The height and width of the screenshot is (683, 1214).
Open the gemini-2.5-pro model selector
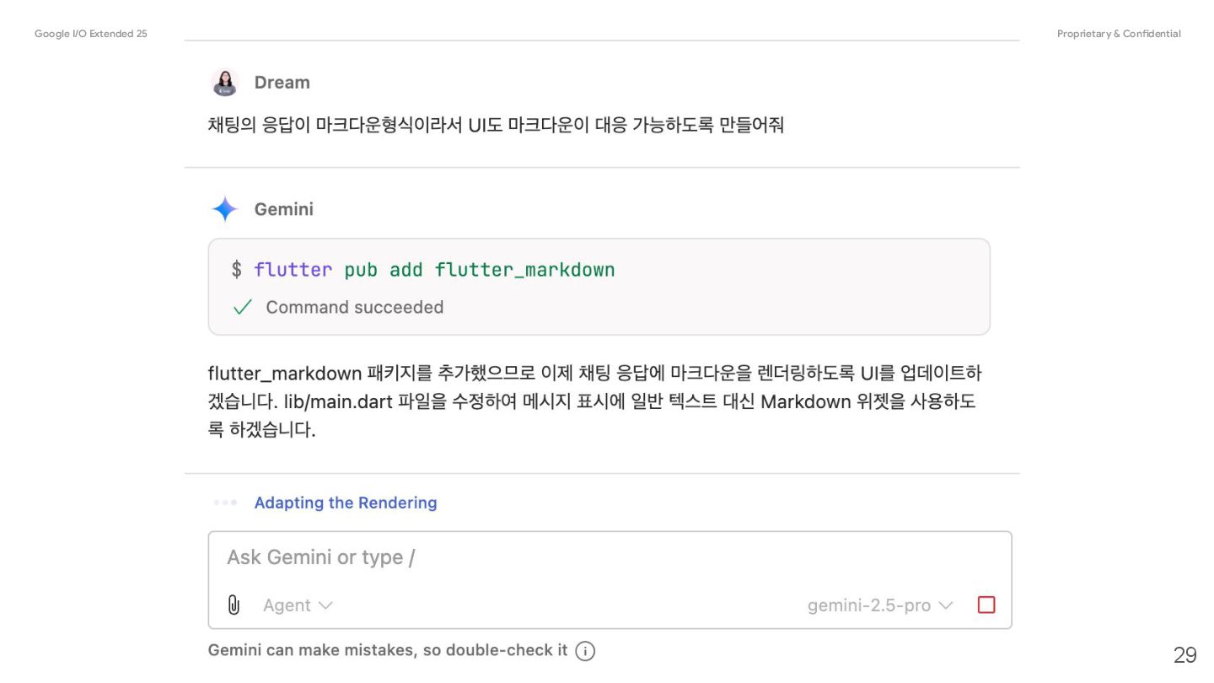(880, 605)
